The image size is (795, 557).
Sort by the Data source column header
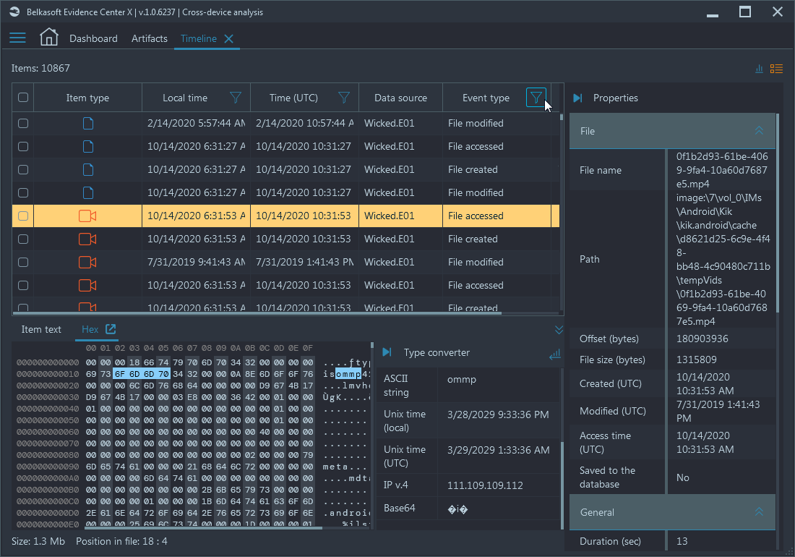(400, 98)
